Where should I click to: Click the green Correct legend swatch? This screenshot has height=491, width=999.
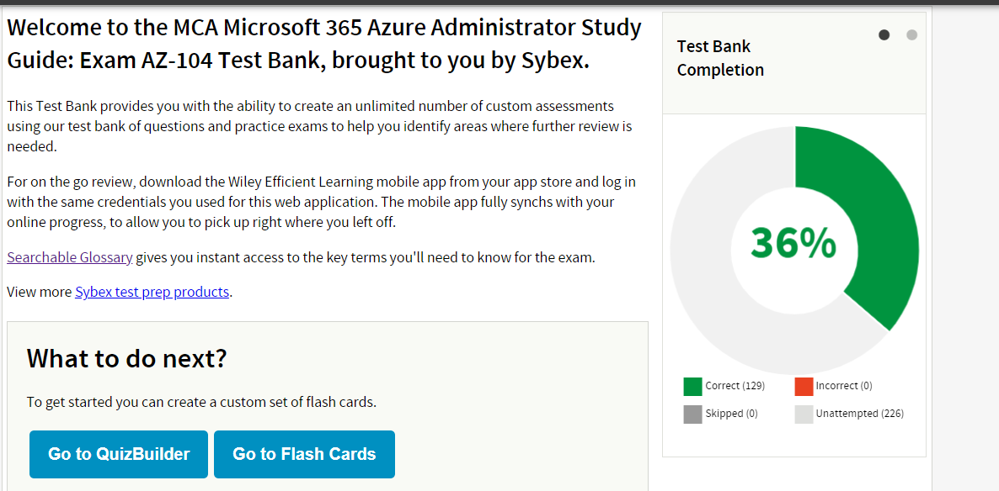692,387
